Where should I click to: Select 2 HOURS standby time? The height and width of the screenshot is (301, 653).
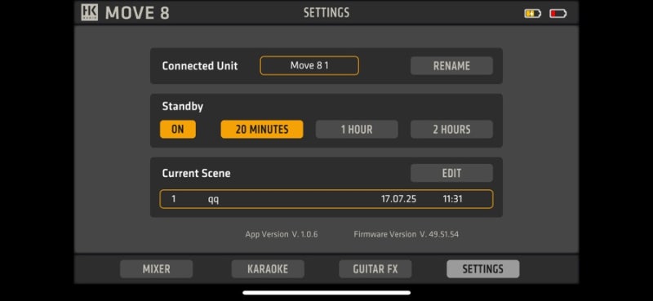pyautogui.click(x=451, y=130)
